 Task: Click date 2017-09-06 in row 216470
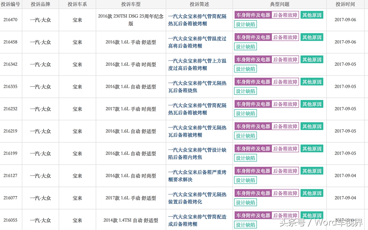pos(345,20)
